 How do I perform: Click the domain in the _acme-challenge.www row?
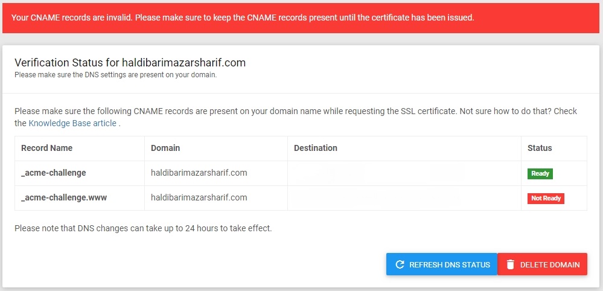tap(199, 197)
